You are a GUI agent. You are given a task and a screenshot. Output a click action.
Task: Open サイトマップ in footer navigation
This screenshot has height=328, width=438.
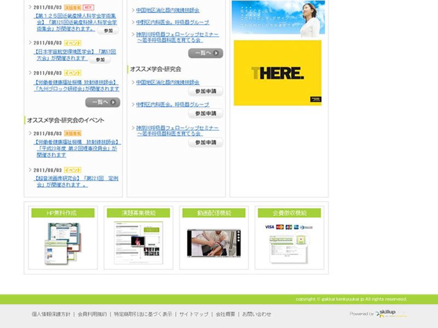[194, 314]
